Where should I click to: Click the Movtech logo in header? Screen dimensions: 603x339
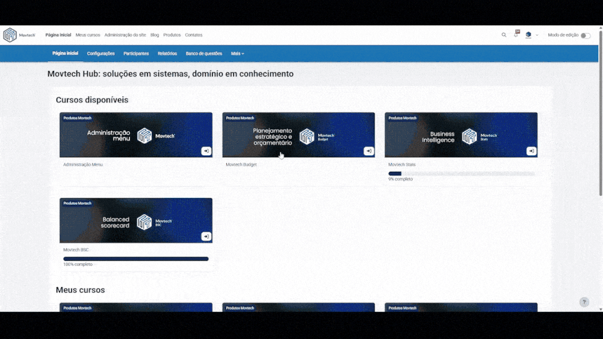click(19, 35)
